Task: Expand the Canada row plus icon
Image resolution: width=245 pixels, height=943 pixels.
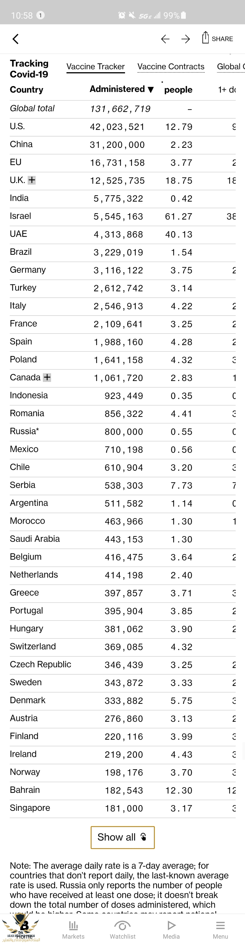Action: pos(47,377)
